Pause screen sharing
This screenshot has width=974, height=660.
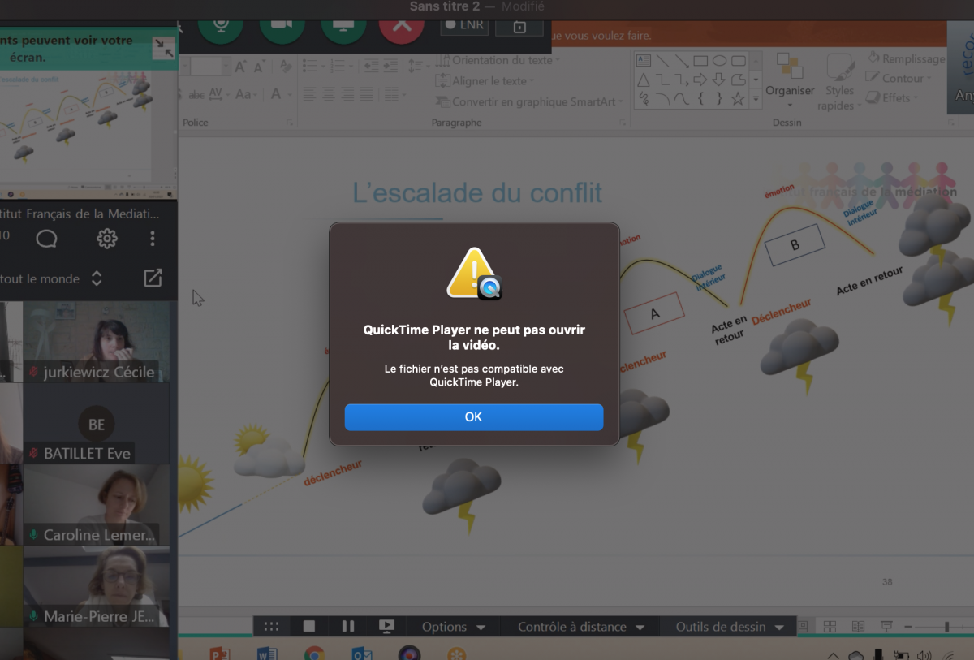348,626
